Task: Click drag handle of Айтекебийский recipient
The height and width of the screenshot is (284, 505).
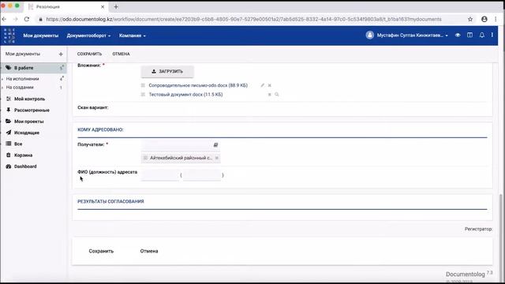Action: (x=145, y=158)
